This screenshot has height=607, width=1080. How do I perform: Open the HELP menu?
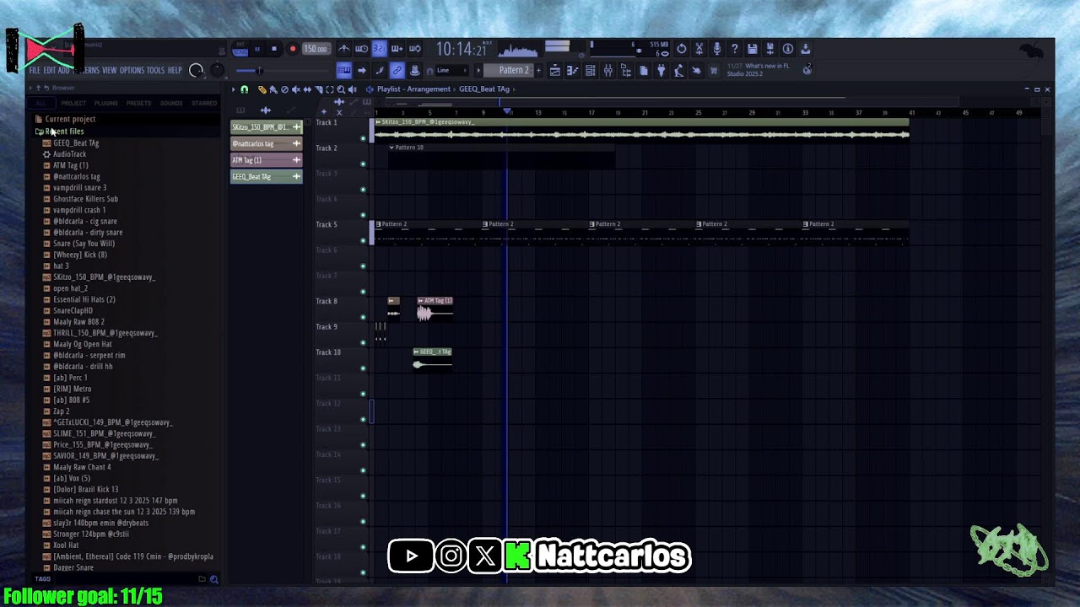pyautogui.click(x=175, y=71)
